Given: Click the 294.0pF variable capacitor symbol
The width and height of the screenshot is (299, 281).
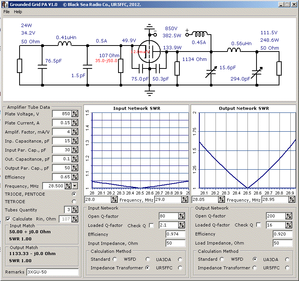Looking at the screenshot, I should click(257, 73).
